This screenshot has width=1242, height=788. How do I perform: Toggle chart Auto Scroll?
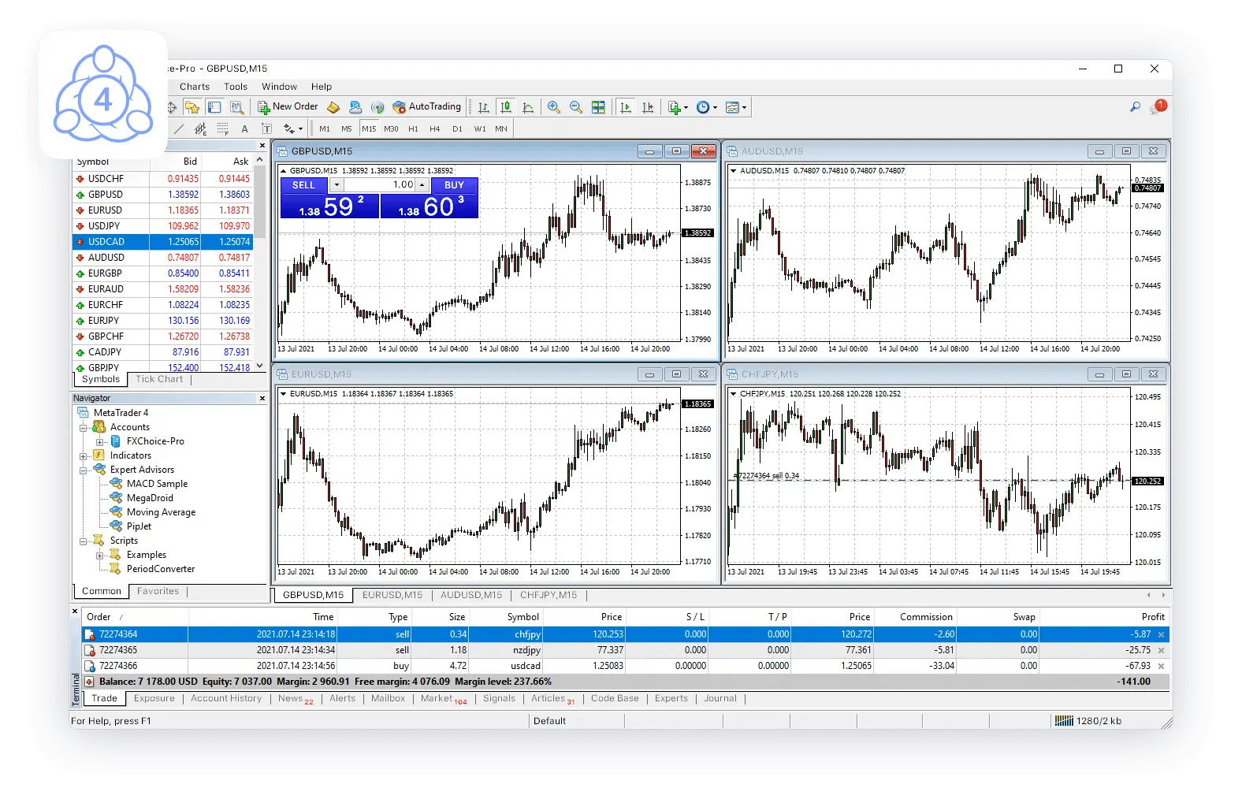pos(626,107)
